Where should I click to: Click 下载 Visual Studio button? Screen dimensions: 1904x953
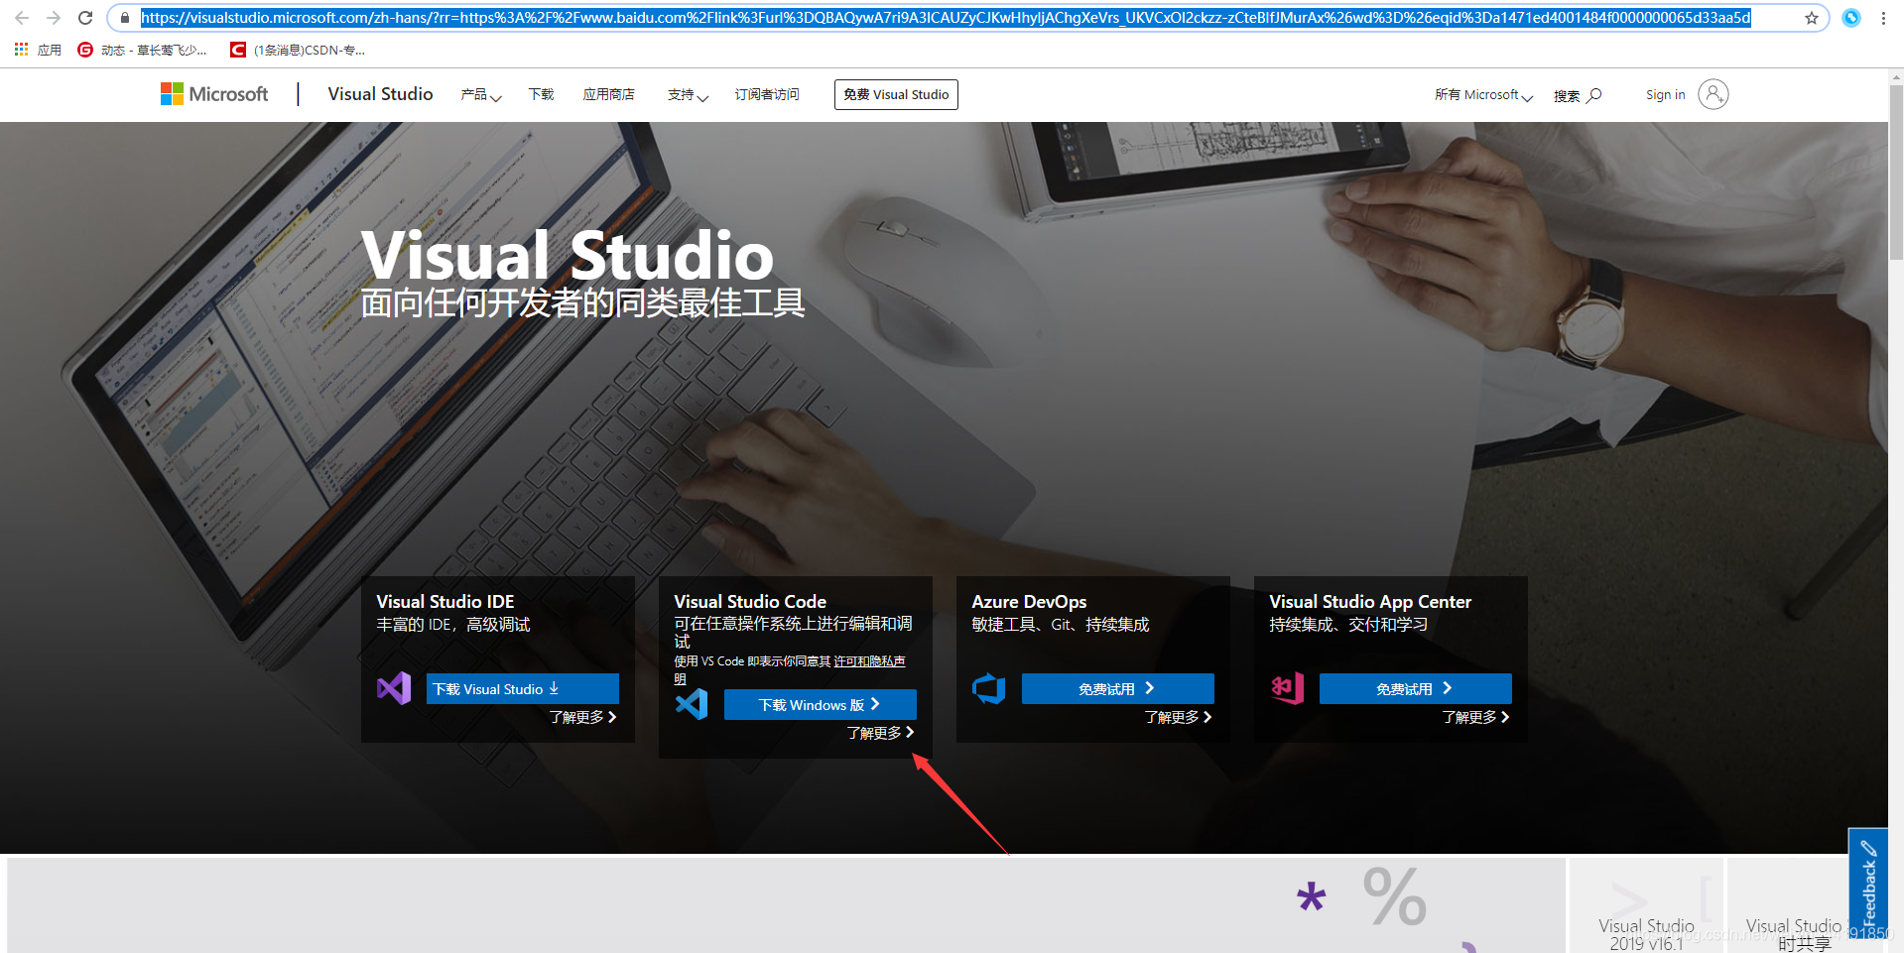pos(523,688)
